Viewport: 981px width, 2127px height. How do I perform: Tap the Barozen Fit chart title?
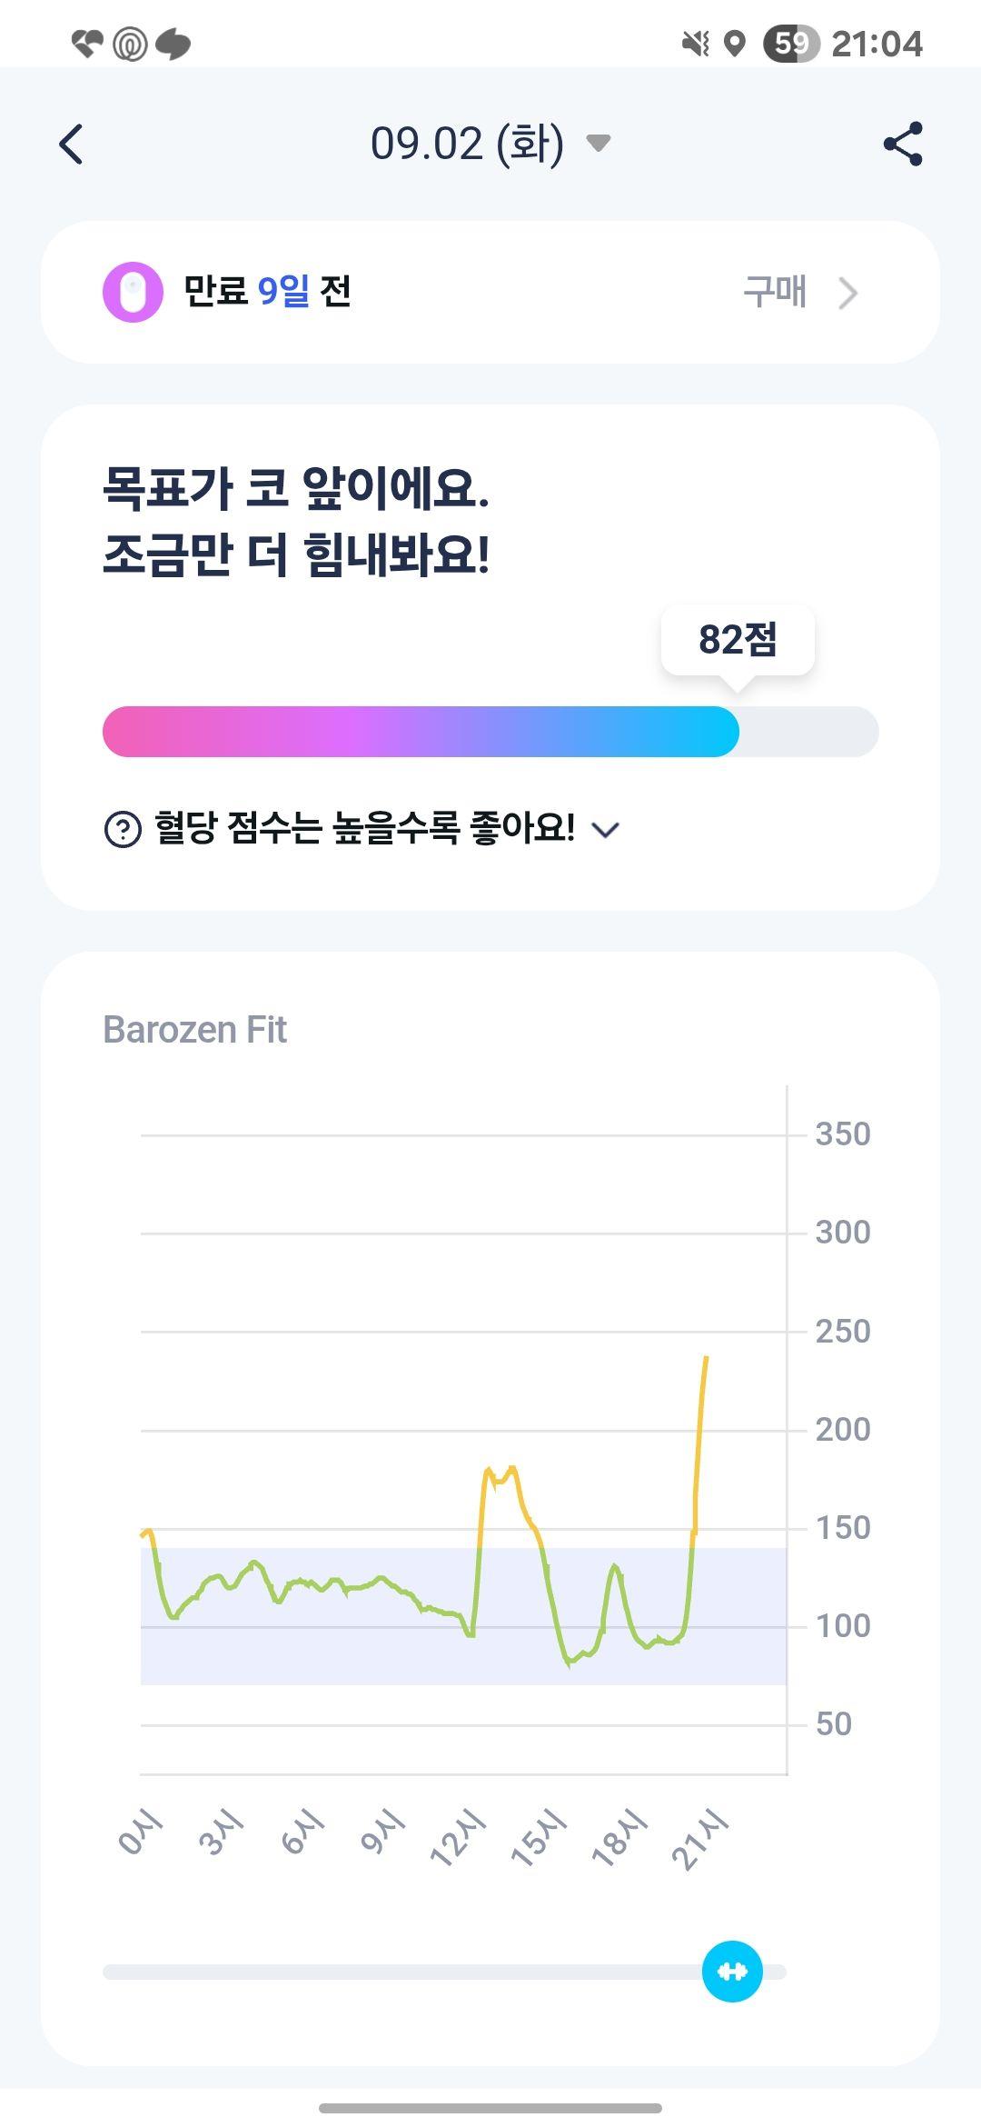194,1030
